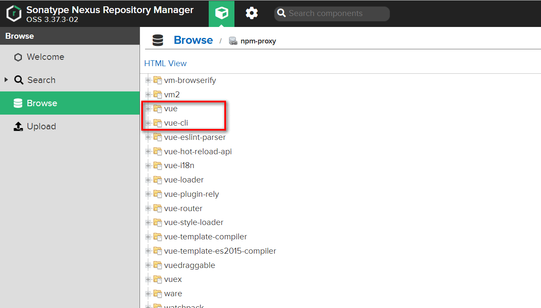This screenshot has width=541, height=308.
Task: Select the vm2 package name
Action: coord(172,94)
